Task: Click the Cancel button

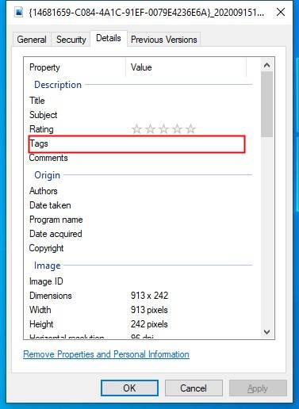Action: (194, 388)
